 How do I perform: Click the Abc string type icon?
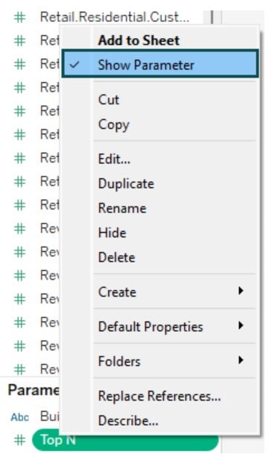(x=20, y=417)
